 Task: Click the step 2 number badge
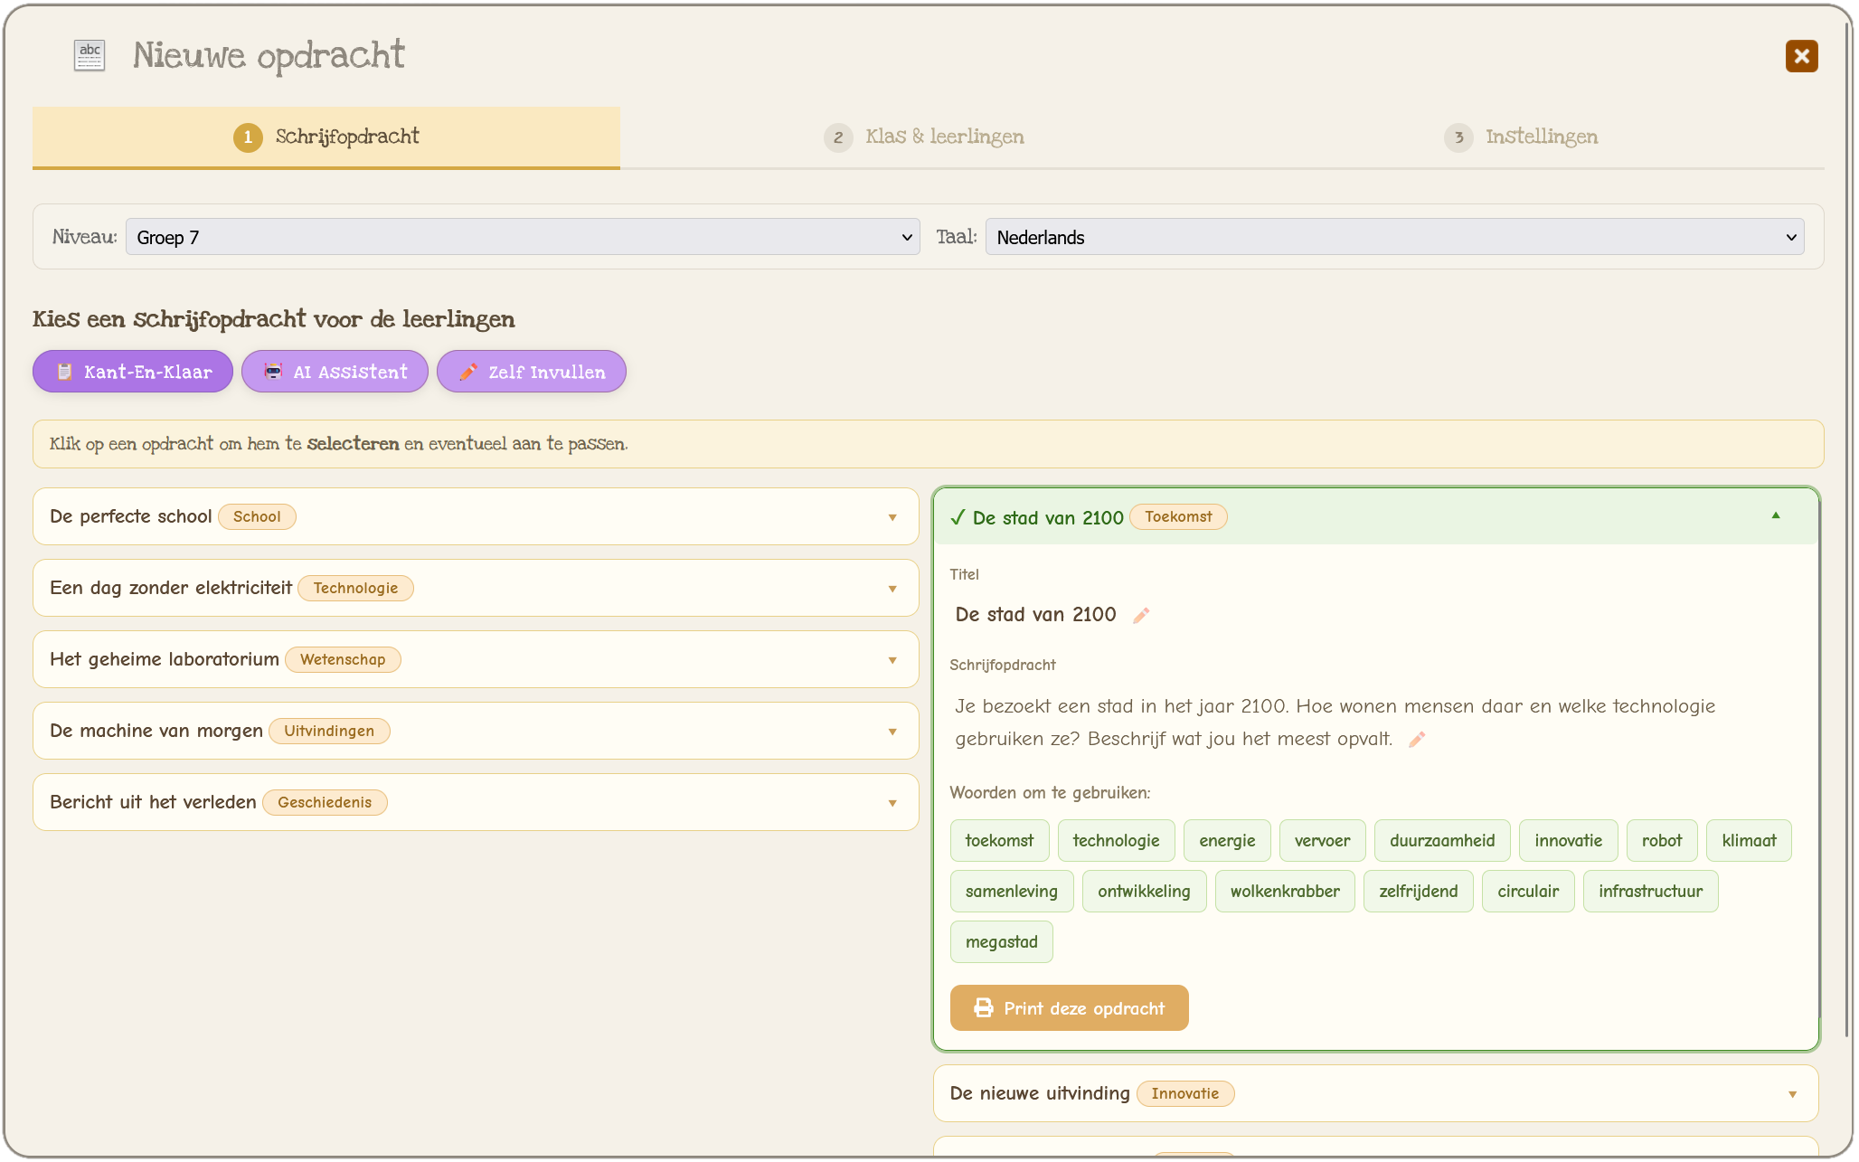pyautogui.click(x=838, y=137)
